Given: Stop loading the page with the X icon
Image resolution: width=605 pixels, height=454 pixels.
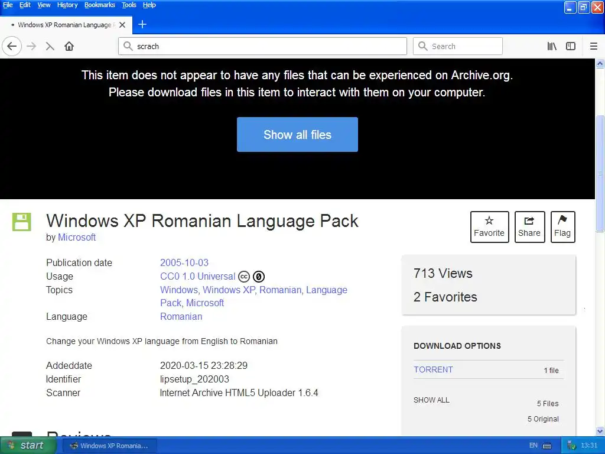Looking at the screenshot, I should coord(50,46).
